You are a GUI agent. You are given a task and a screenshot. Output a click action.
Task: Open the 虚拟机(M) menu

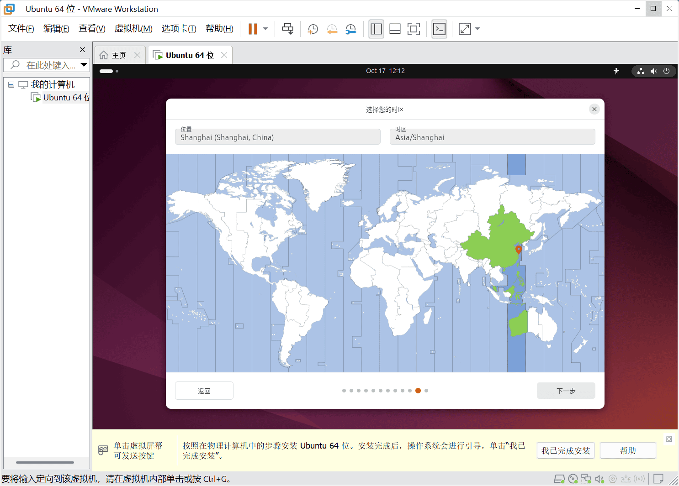(x=133, y=29)
